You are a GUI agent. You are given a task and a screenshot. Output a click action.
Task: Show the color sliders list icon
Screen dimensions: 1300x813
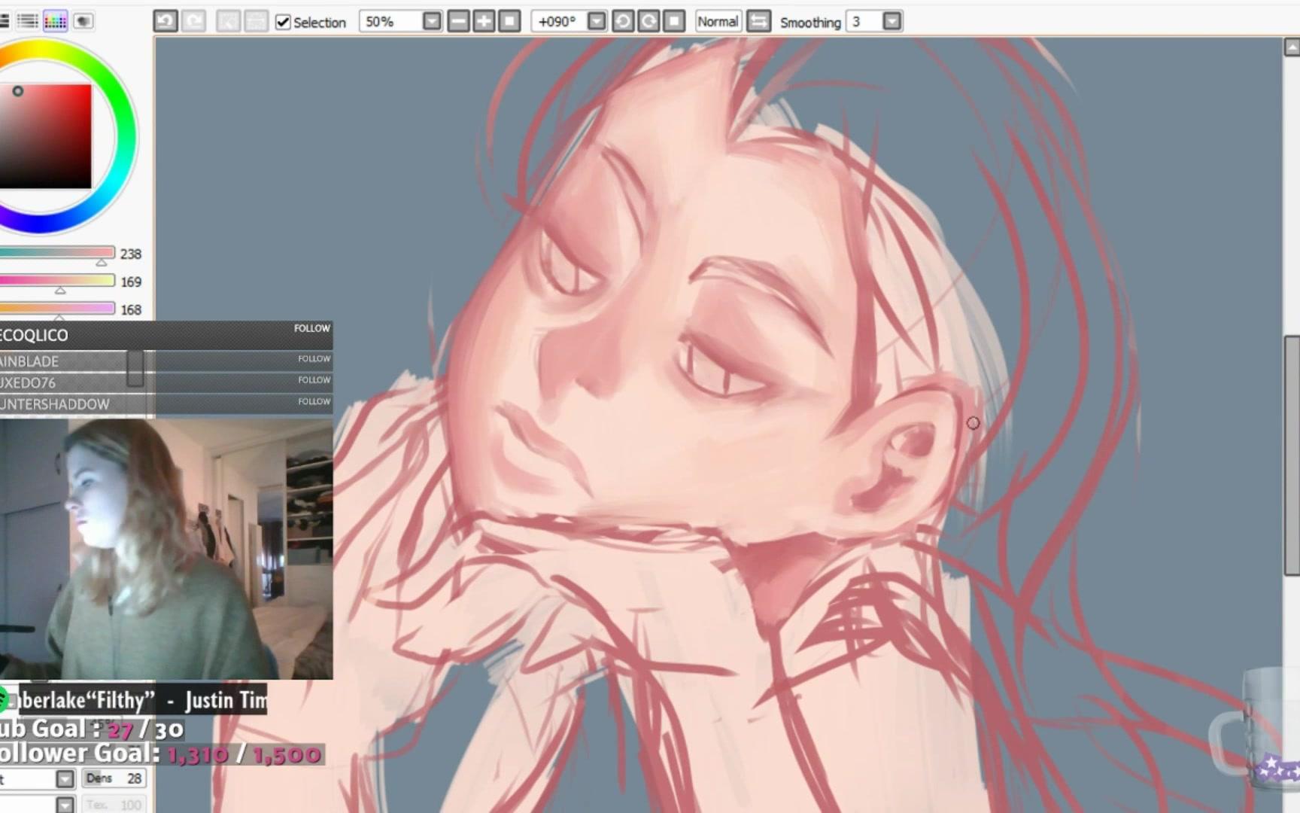coord(28,21)
